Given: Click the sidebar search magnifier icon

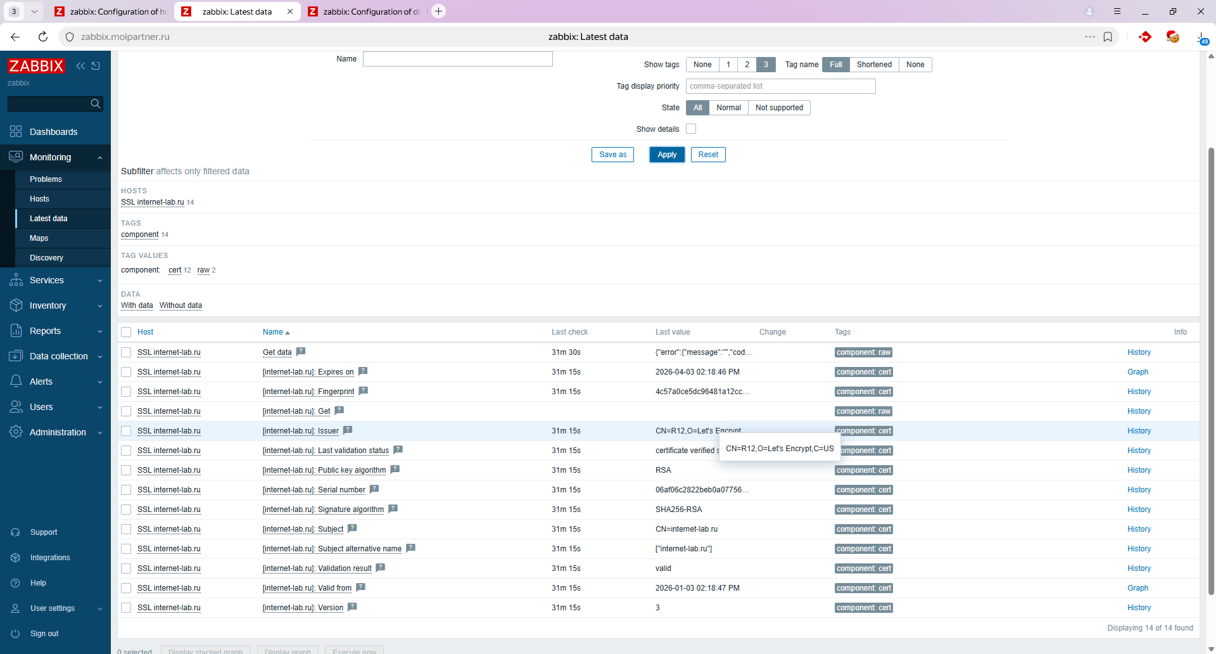Looking at the screenshot, I should point(96,104).
